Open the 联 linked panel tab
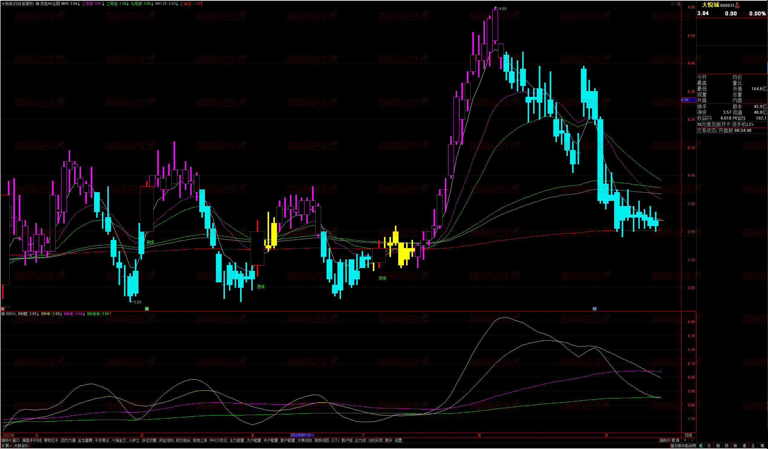768x449 pixels. [x=735, y=446]
